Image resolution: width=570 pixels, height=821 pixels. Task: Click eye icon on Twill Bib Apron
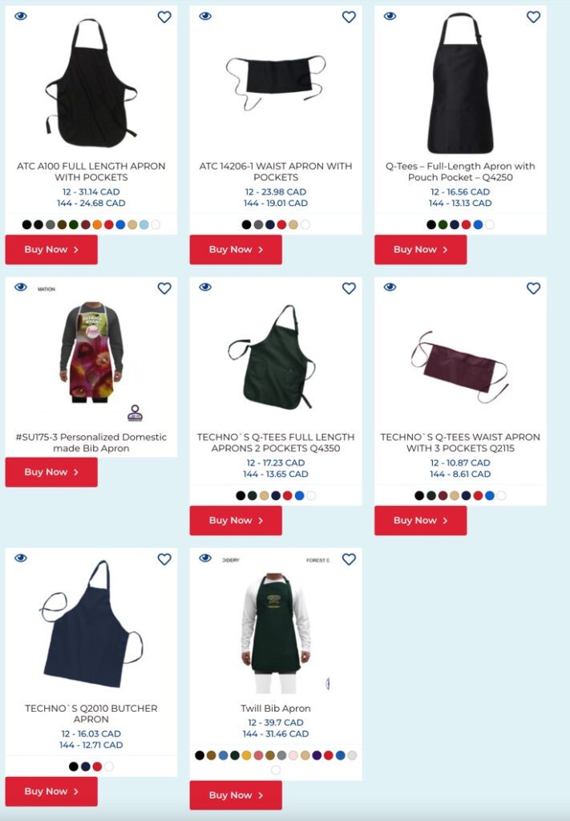pos(205,558)
